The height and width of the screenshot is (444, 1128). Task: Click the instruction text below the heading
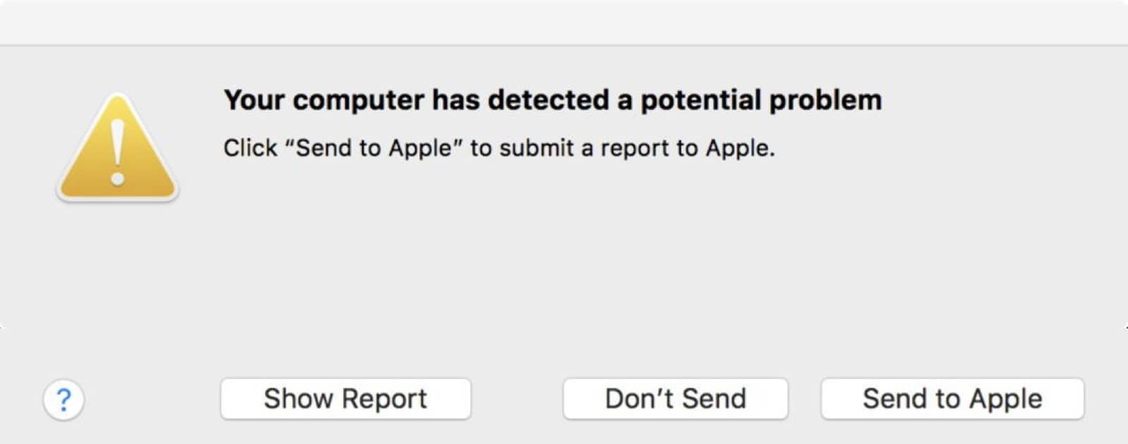click(x=499, y=148)
